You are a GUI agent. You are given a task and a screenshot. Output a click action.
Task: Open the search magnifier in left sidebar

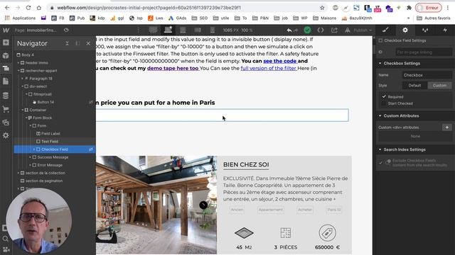tap(6, 239)
